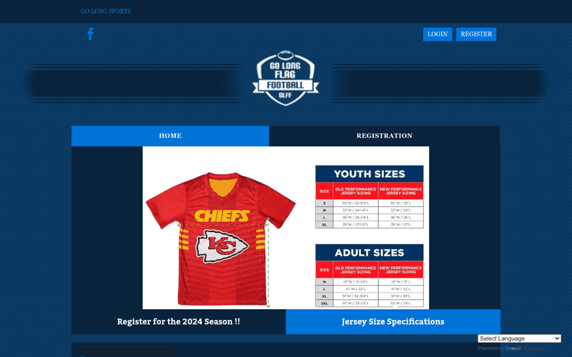Click the Go Long Flag Football shield logo
Screen dimensions: 572x357
pyautogui.click(x=285, y=78)
